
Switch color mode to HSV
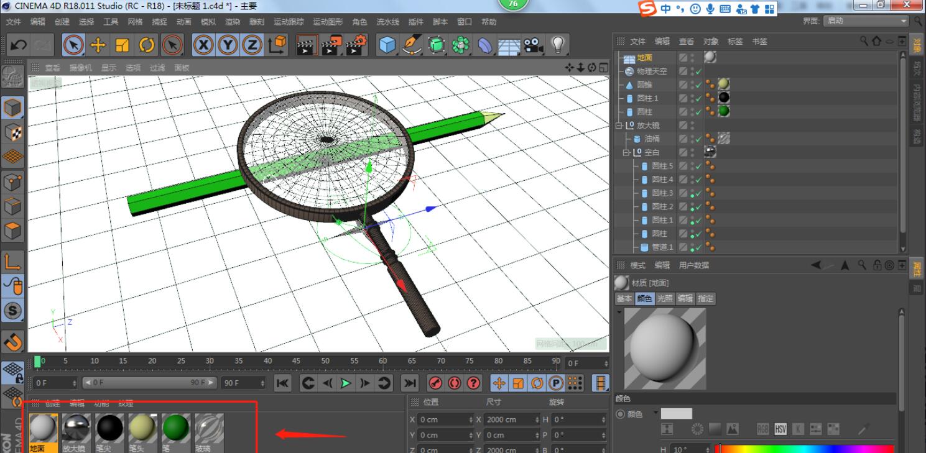pos(780,429)
